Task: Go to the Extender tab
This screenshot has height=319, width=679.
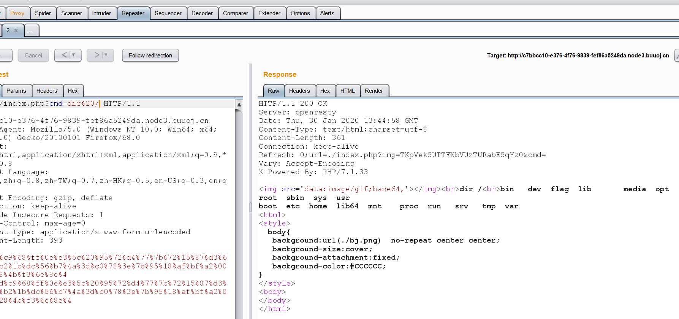Action: (x=269, y=13)
